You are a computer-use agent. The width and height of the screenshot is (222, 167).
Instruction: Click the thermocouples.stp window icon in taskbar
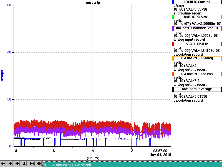(45, 164)
